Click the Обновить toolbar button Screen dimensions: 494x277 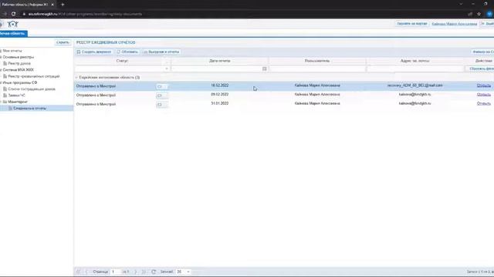coord(127,52)
